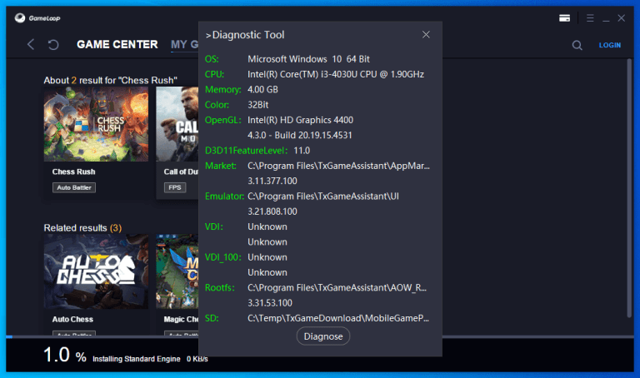Click the Rootfs path AOW_R... text
Viewport: 640px width, 378px height.
(337, 287)
